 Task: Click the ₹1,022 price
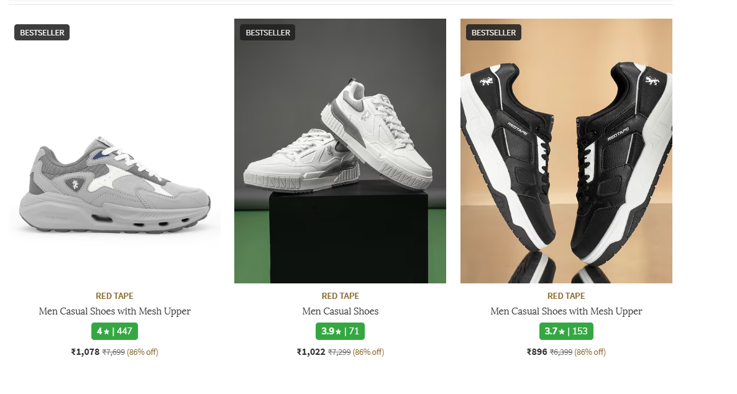[311, 352]
